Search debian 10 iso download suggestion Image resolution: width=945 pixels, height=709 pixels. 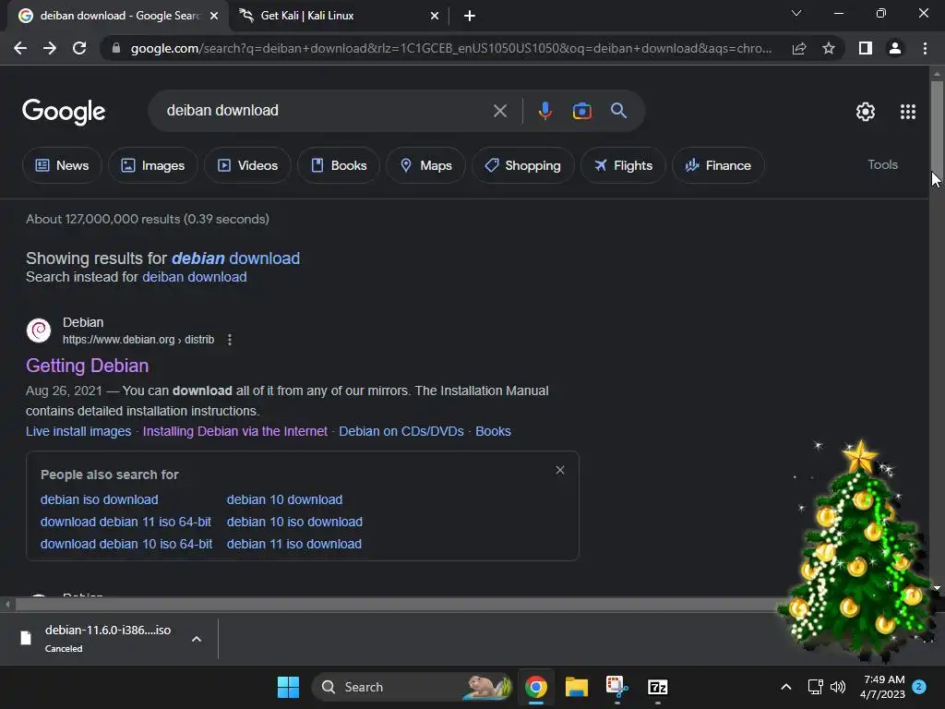[x=294, y=523]
